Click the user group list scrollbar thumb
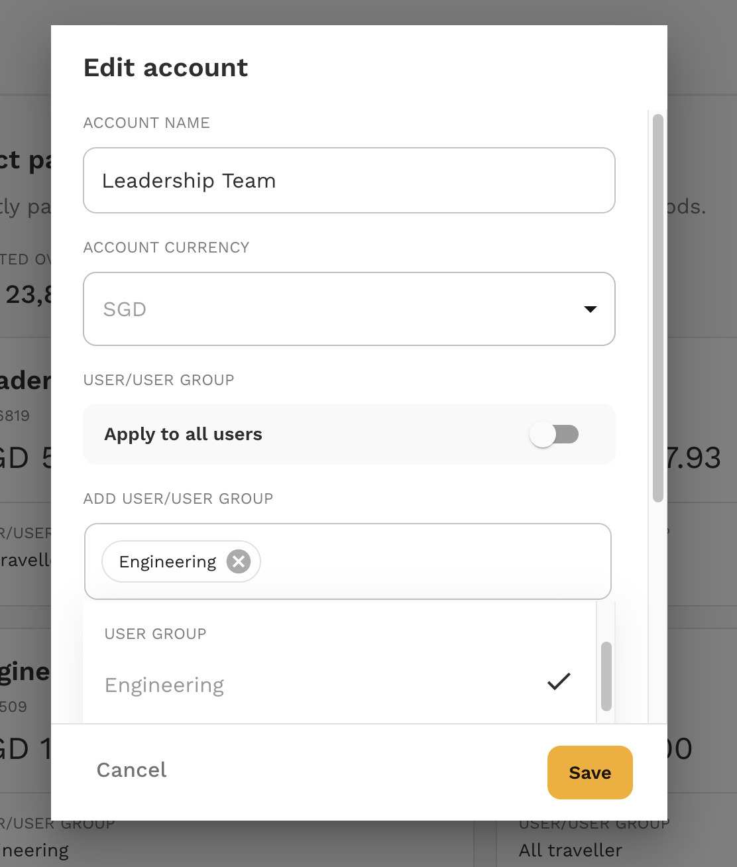737x867 pixels. coord(606,676)
